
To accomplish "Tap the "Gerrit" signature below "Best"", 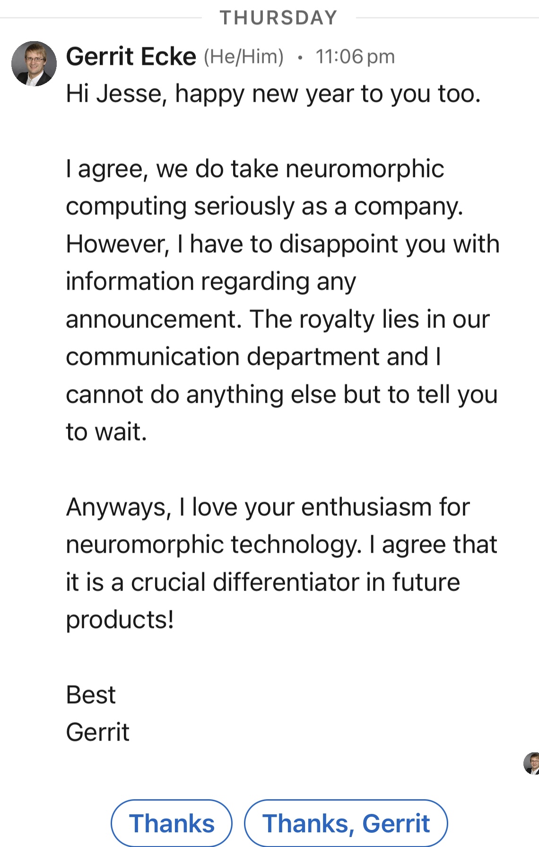I will point(97,732).
